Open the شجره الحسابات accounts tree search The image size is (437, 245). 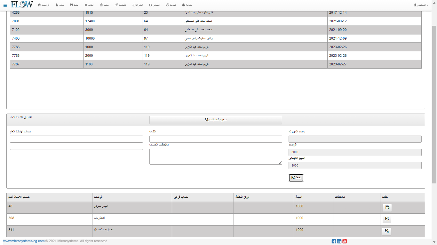point(216,120)
